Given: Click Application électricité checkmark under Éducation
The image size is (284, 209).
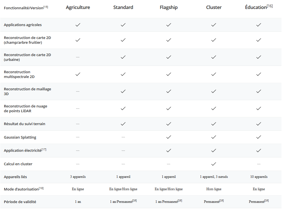Looking at the screenshot, I should (259, 151).
